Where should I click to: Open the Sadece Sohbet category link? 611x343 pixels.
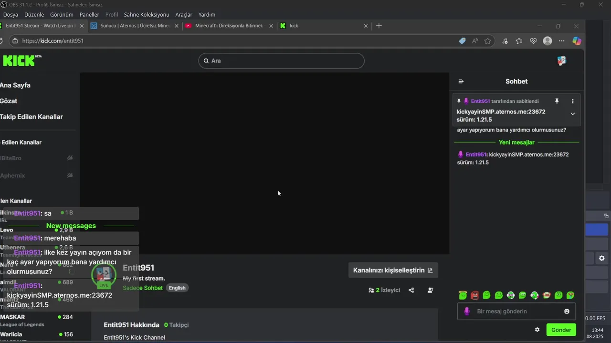tap(143, 288)
